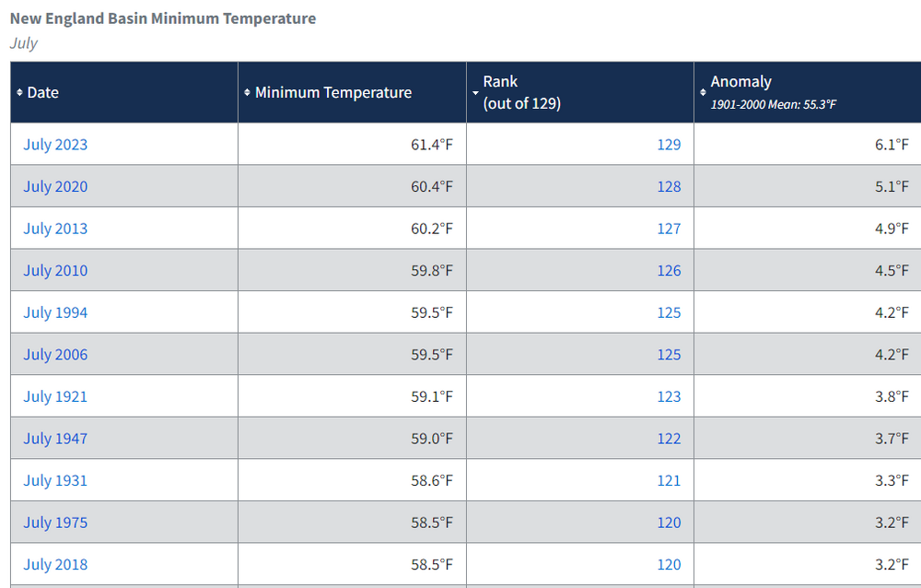Click the Anomaly column header text
This screenshot has width=921, height=588.
pos(740,82)
